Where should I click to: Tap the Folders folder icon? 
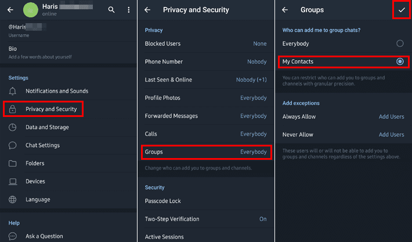pos(12,163)
